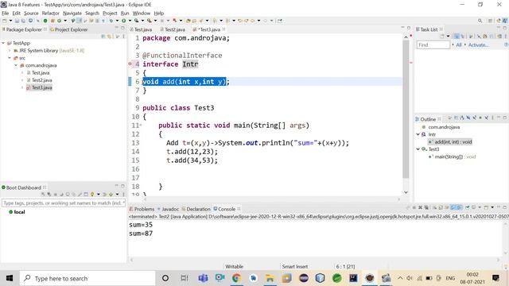Collapse Test3 node in Outline
This screenshot has width=509, height=286.
click(x=418, y=149)
